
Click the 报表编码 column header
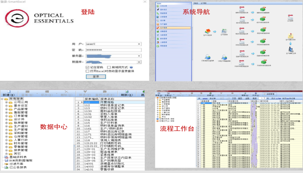[91, 99]
